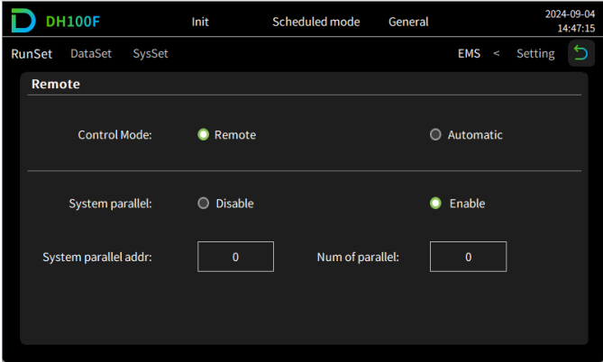Viewport: 603px width, 362px height.
Task: Click the green back arrow icon
Action: (x=580, y=54)
